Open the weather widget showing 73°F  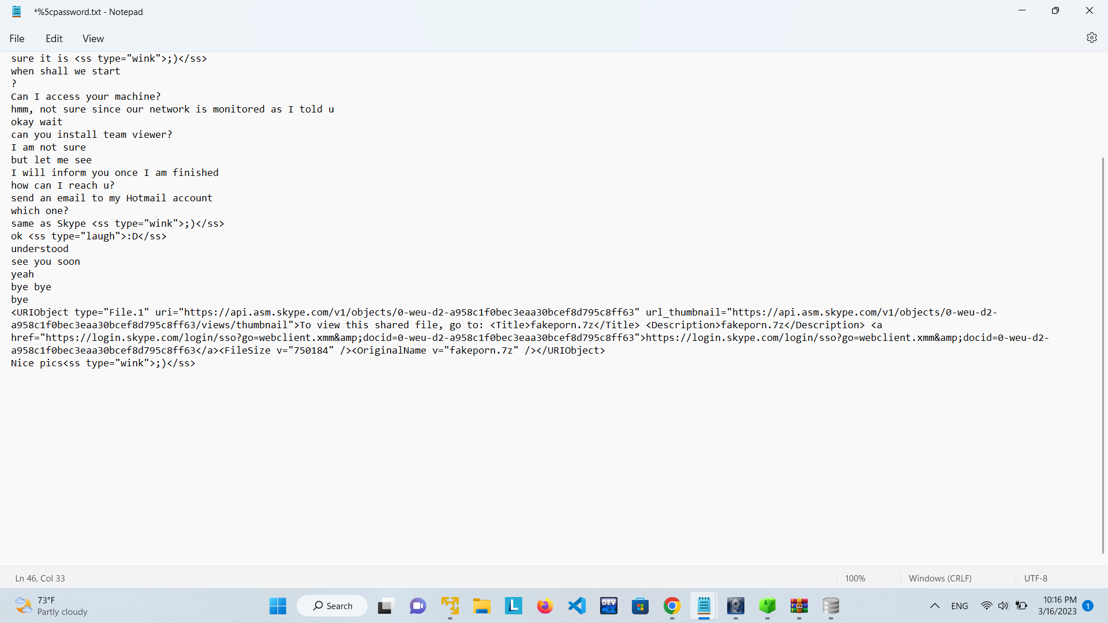pos(51,606)
